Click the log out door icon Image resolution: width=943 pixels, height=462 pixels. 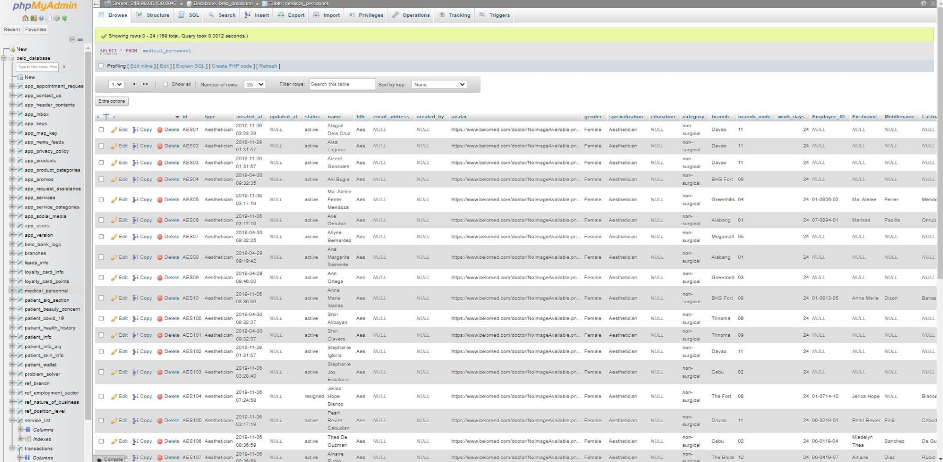33,18
